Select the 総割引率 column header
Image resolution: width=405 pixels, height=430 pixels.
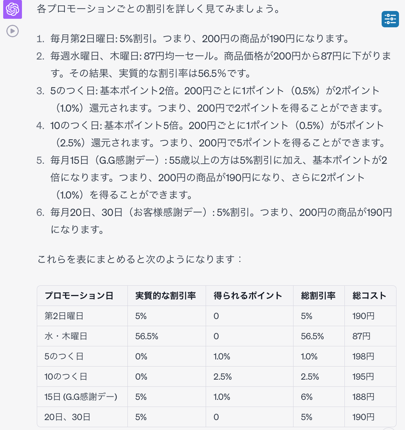[318, 296]
